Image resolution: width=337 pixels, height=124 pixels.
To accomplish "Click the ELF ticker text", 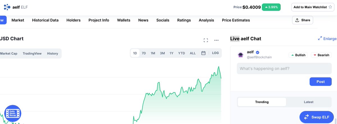I will [x=24, y=7].
